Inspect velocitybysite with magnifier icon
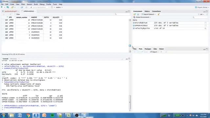The width and height of the screenshot is (210, 118). pos(205,29)
